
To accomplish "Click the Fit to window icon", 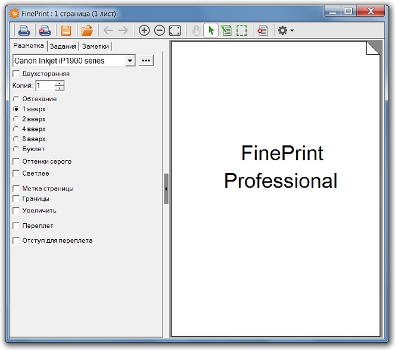I will point(175,30).
